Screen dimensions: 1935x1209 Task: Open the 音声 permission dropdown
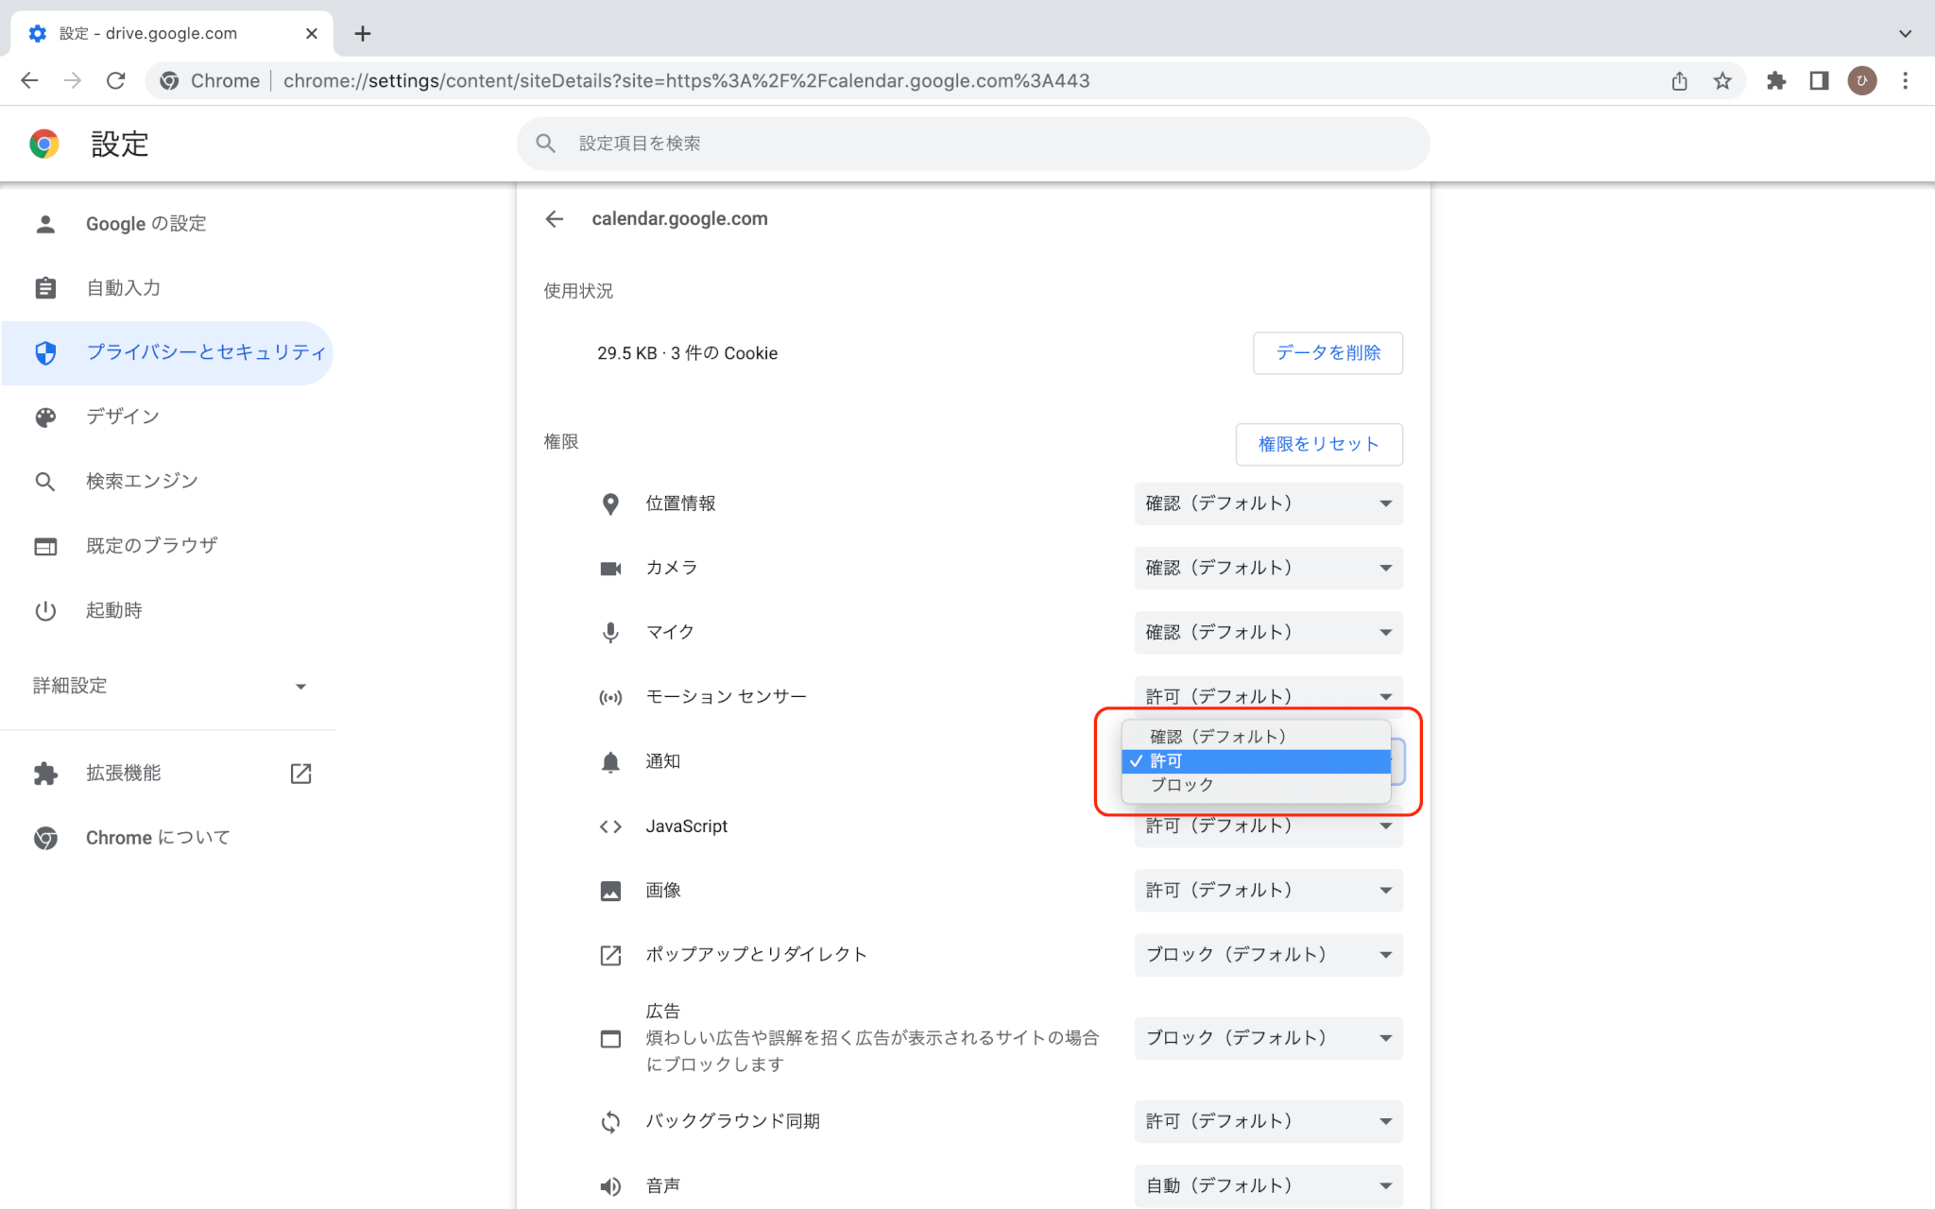pos(1268,1185)
